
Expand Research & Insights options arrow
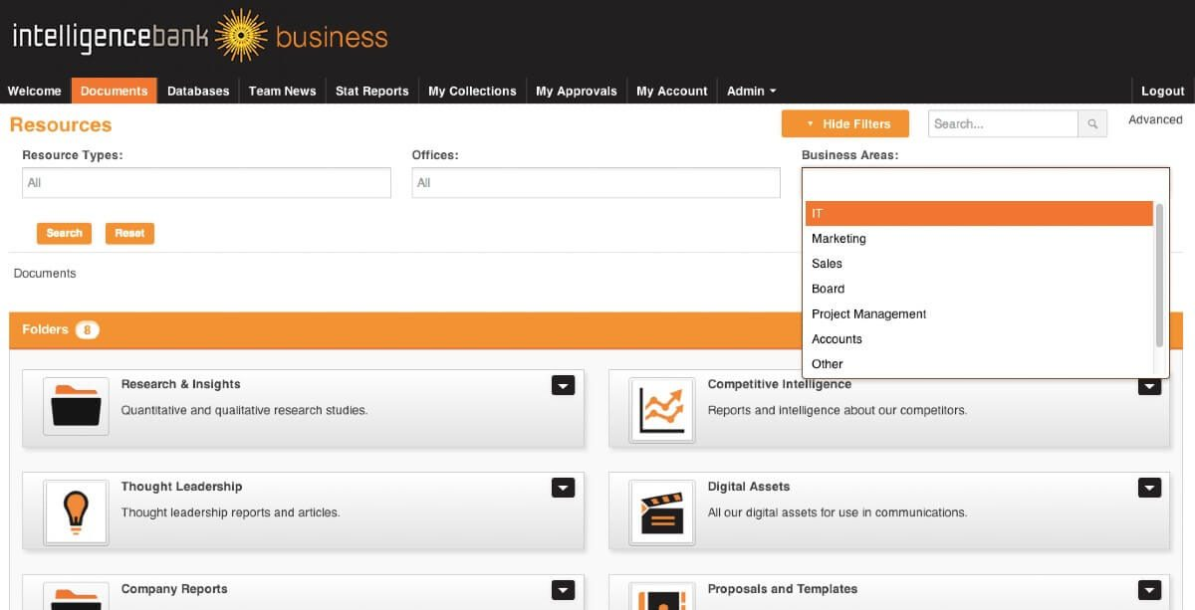[x=564, y=385]
